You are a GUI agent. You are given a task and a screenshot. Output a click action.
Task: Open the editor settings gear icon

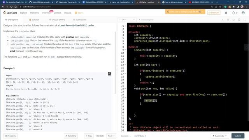coord(239,20)
